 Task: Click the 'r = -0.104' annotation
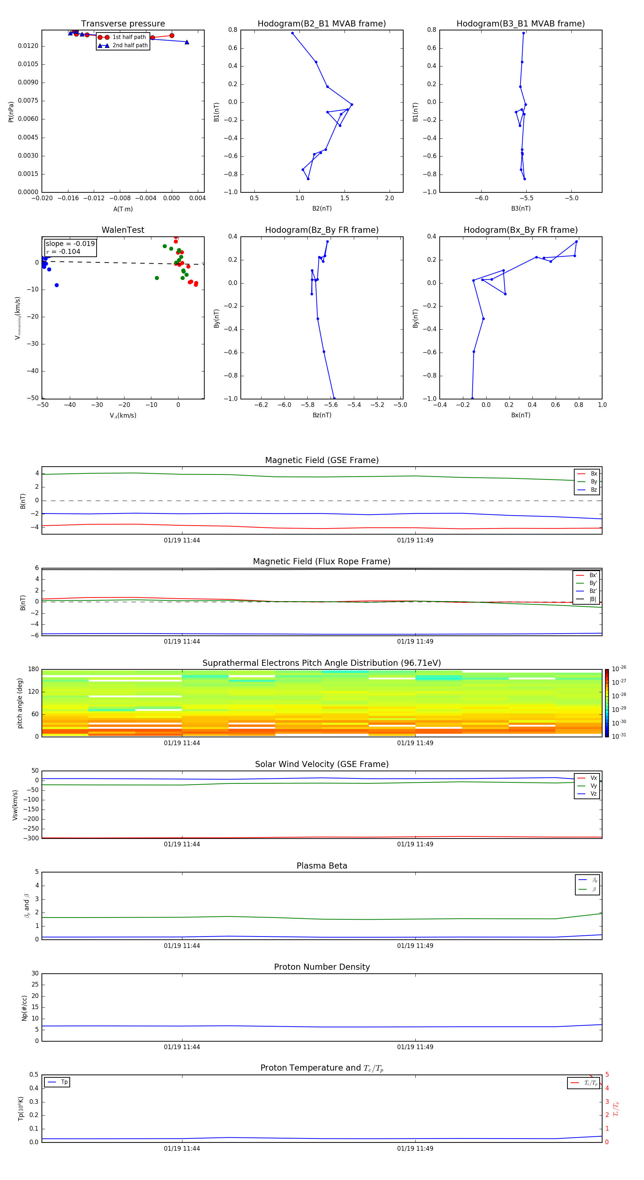click(x=63, y=251)
